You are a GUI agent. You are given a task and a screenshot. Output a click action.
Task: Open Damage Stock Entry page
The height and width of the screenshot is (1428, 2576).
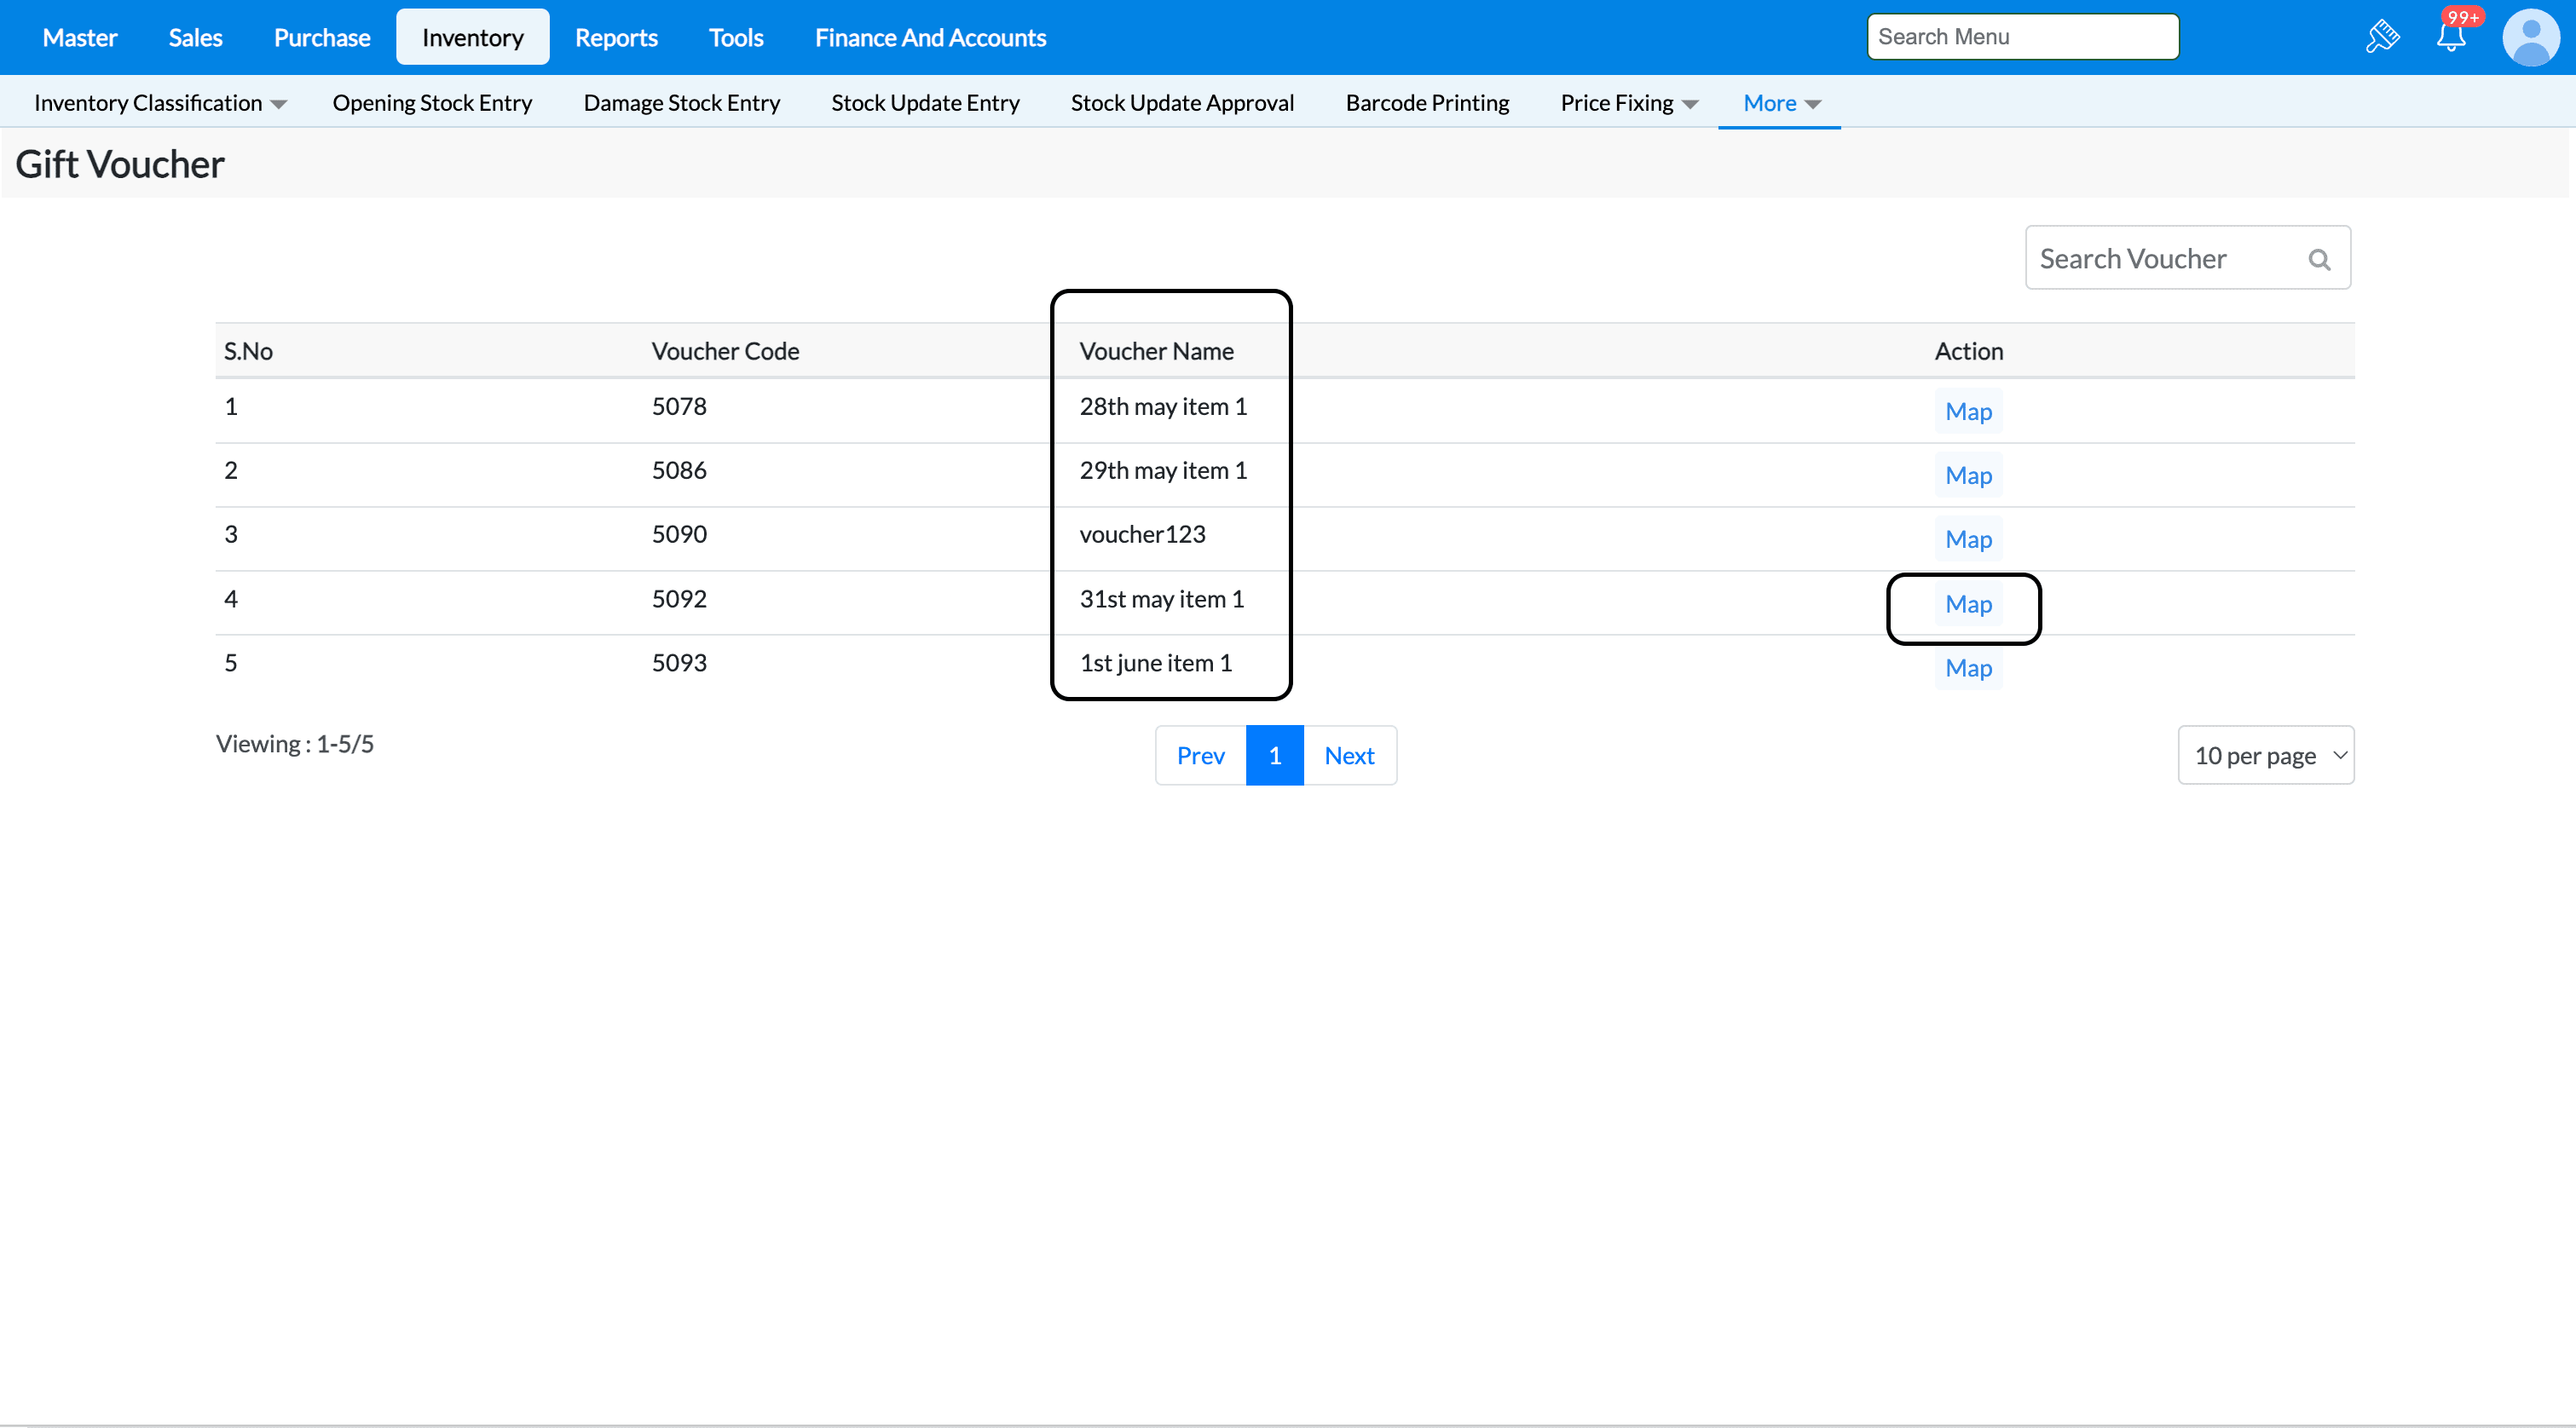681,103
